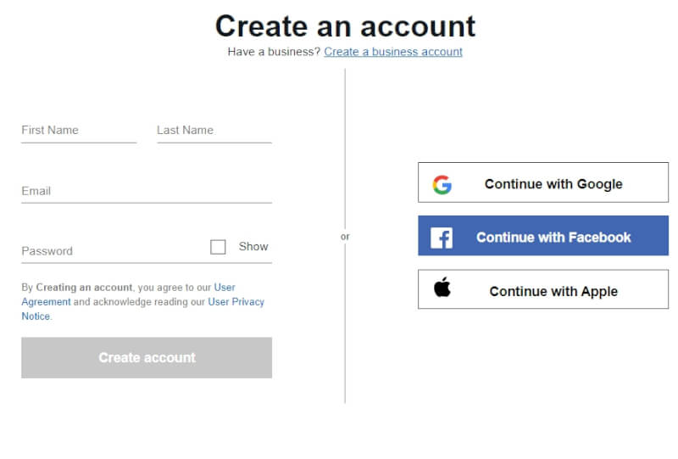Tick the Show password checkbox
Viewport: 678px width, 459px height.
(218, 247)
